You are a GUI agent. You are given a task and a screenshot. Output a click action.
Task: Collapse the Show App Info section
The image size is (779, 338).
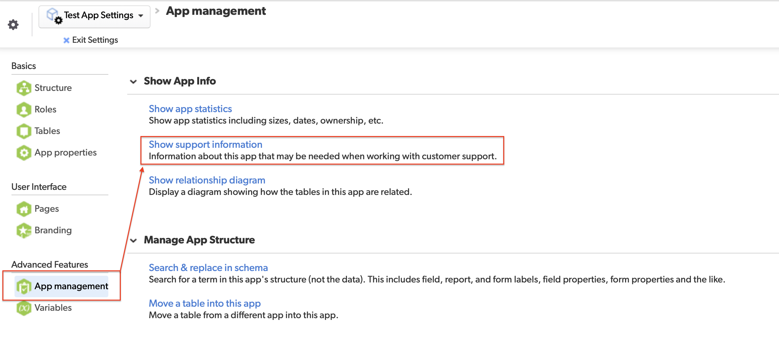point(134,81)
